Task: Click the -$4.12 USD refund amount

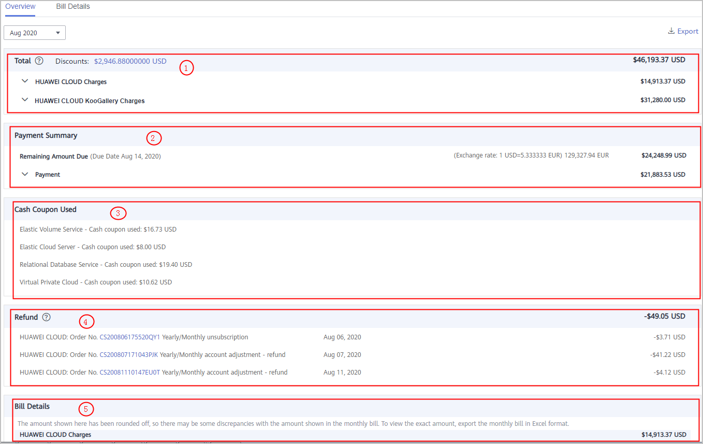Action: 669,373
